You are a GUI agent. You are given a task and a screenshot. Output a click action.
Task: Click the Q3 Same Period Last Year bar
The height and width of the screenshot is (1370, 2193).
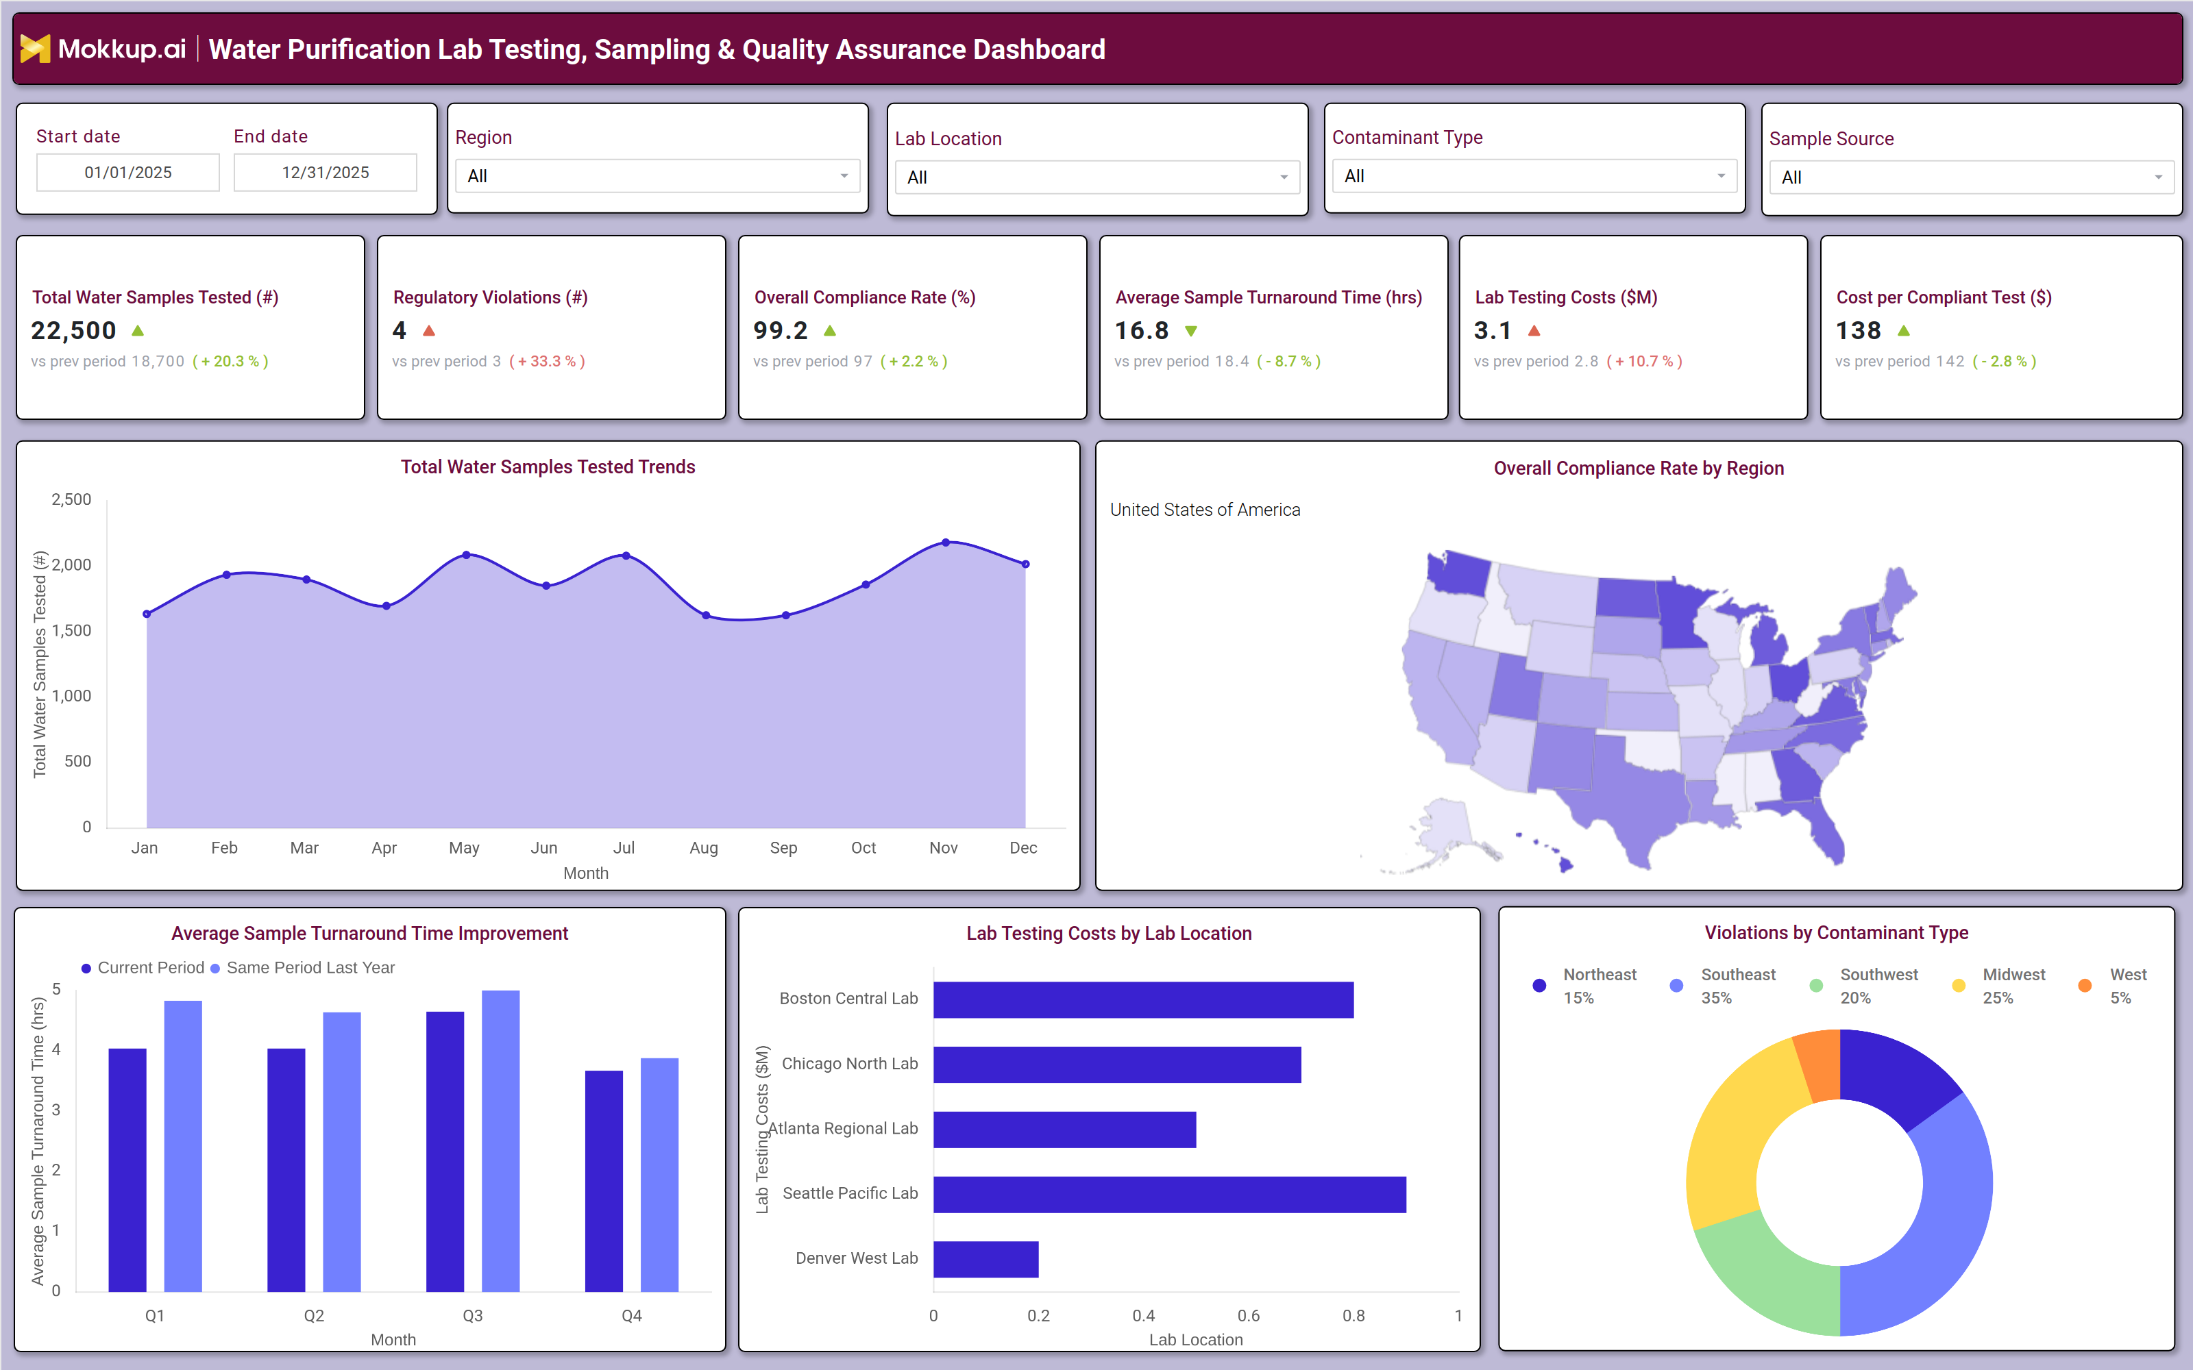pyautogui.click(x=500, y=1141)
